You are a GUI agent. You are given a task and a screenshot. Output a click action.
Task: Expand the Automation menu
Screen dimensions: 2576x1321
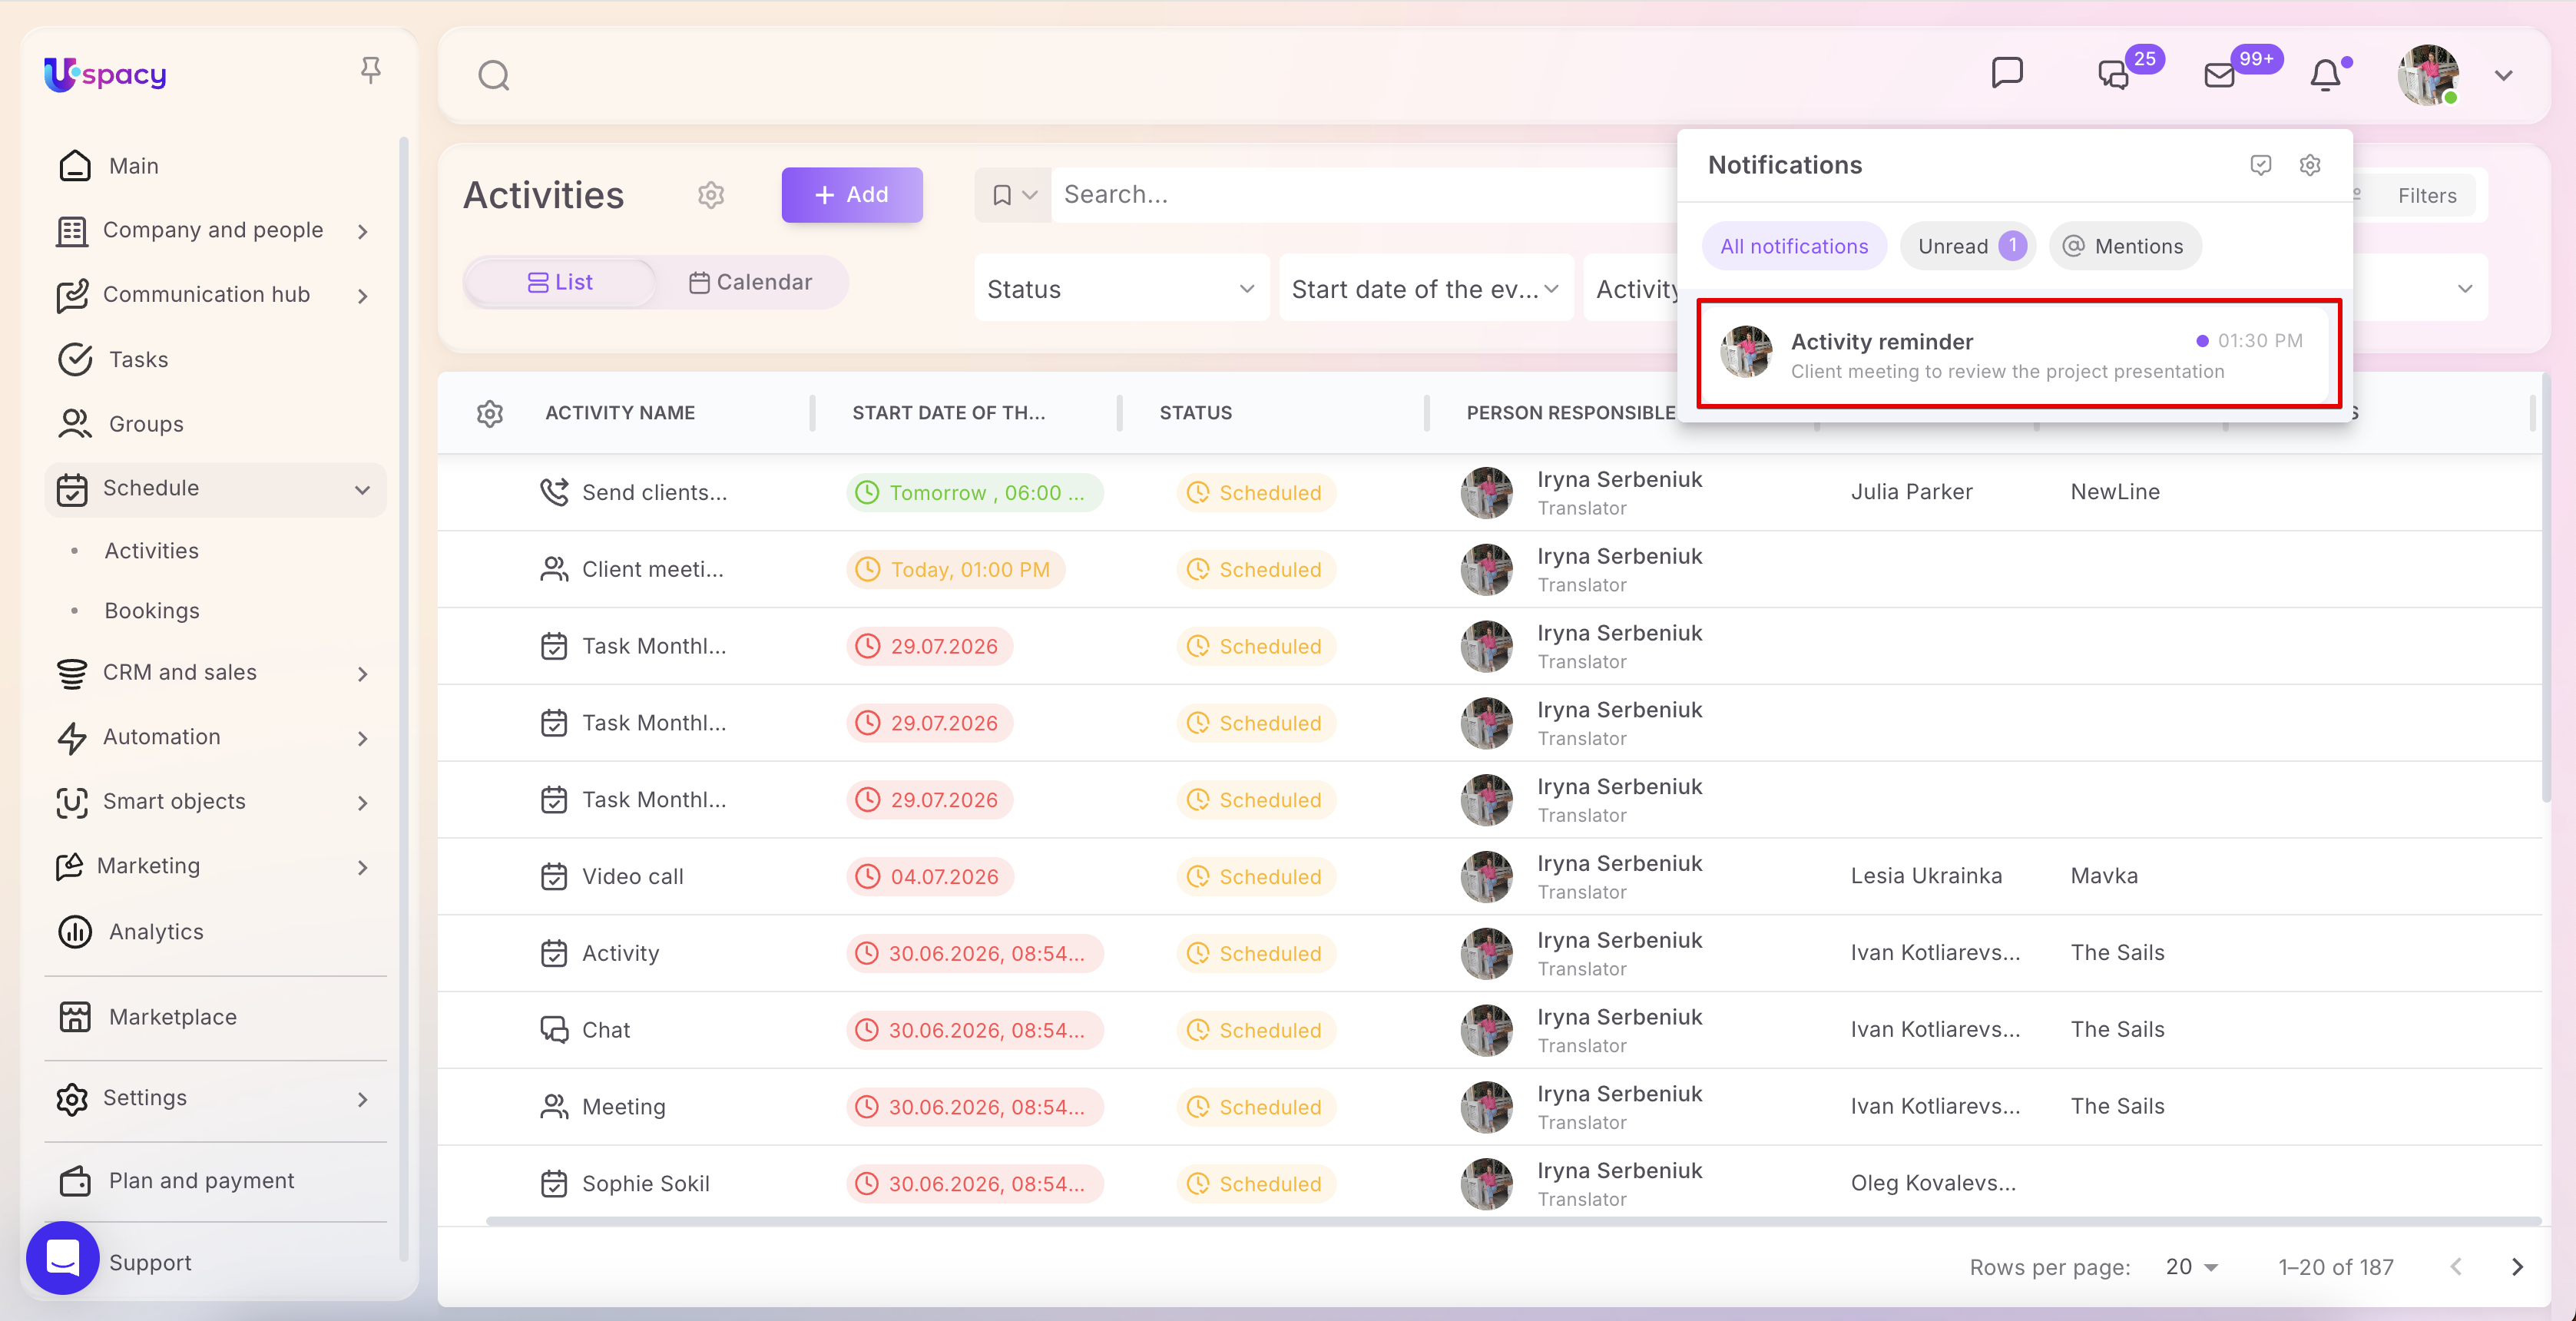point(215,737)
